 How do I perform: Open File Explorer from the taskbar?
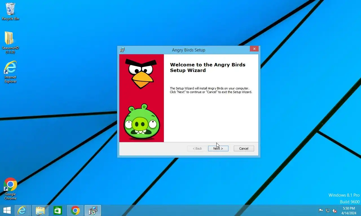40,210
